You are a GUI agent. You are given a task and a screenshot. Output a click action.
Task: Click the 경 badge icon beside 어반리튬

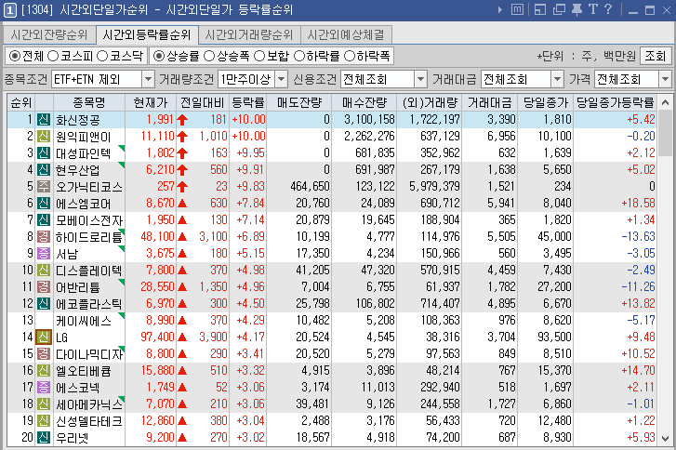click(x=44, y=287)
